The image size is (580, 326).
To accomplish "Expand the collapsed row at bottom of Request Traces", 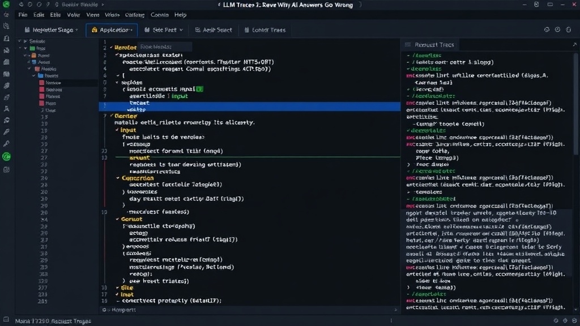I will pyautogui.click(x=408, y=288).
